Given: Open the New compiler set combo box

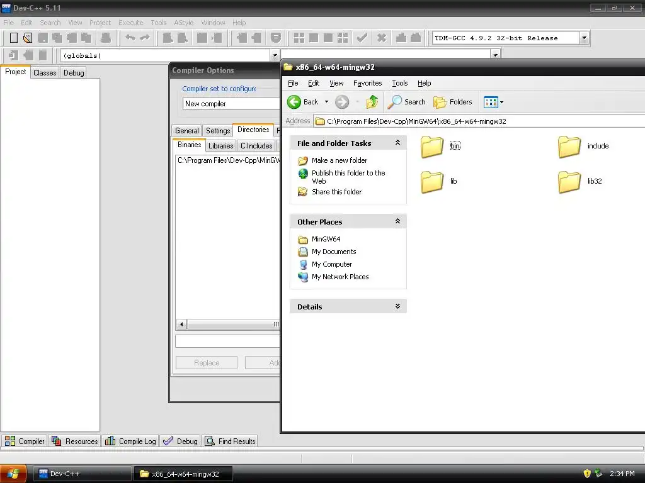Looking at the screenshot, I should (231, 104).
